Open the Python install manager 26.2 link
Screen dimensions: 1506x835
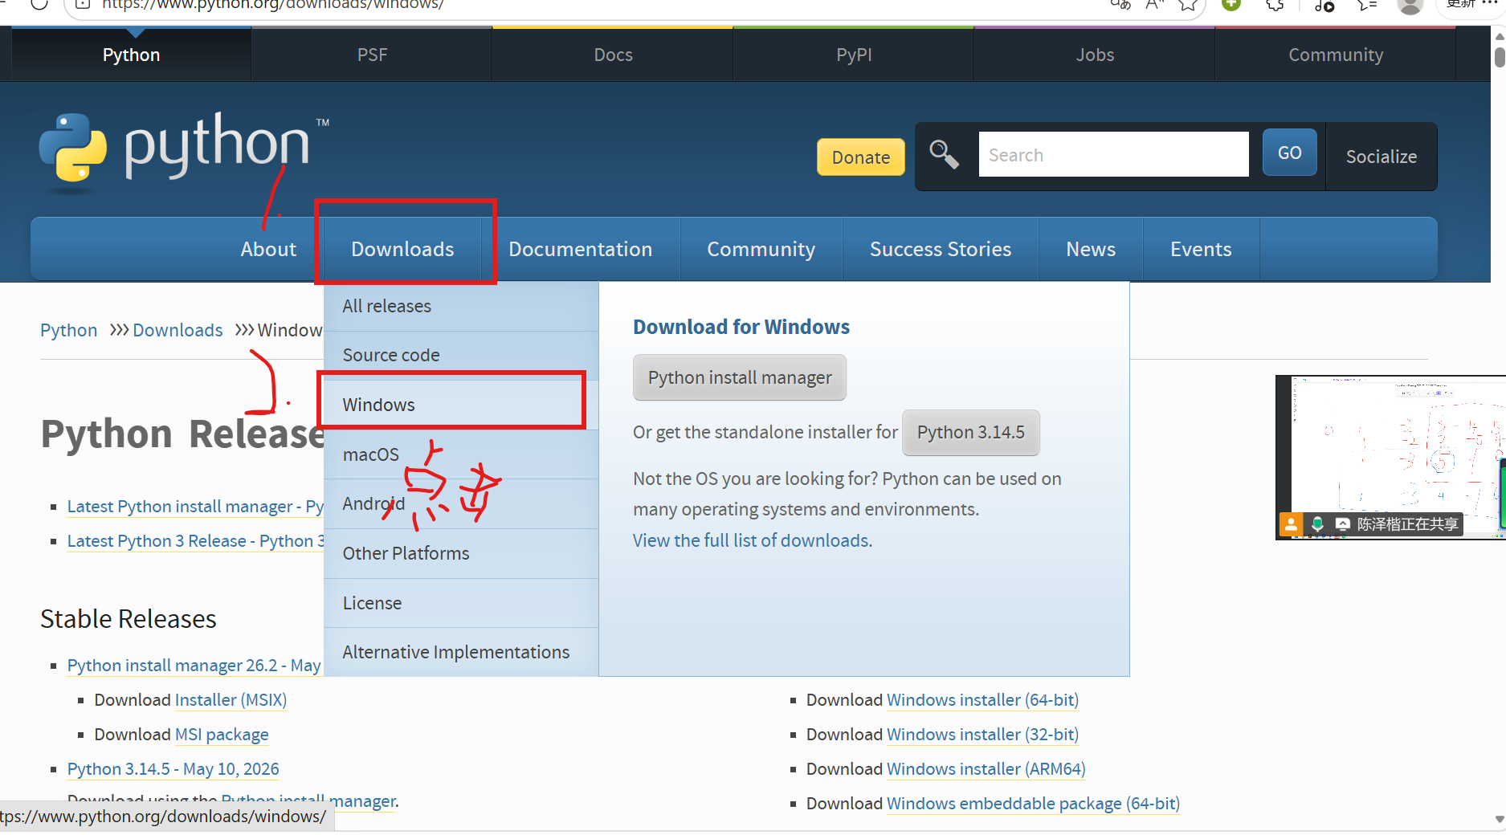click(194, 666)
